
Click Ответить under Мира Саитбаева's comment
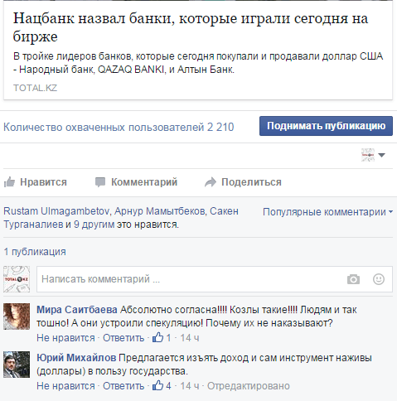[x=123, y=338]
